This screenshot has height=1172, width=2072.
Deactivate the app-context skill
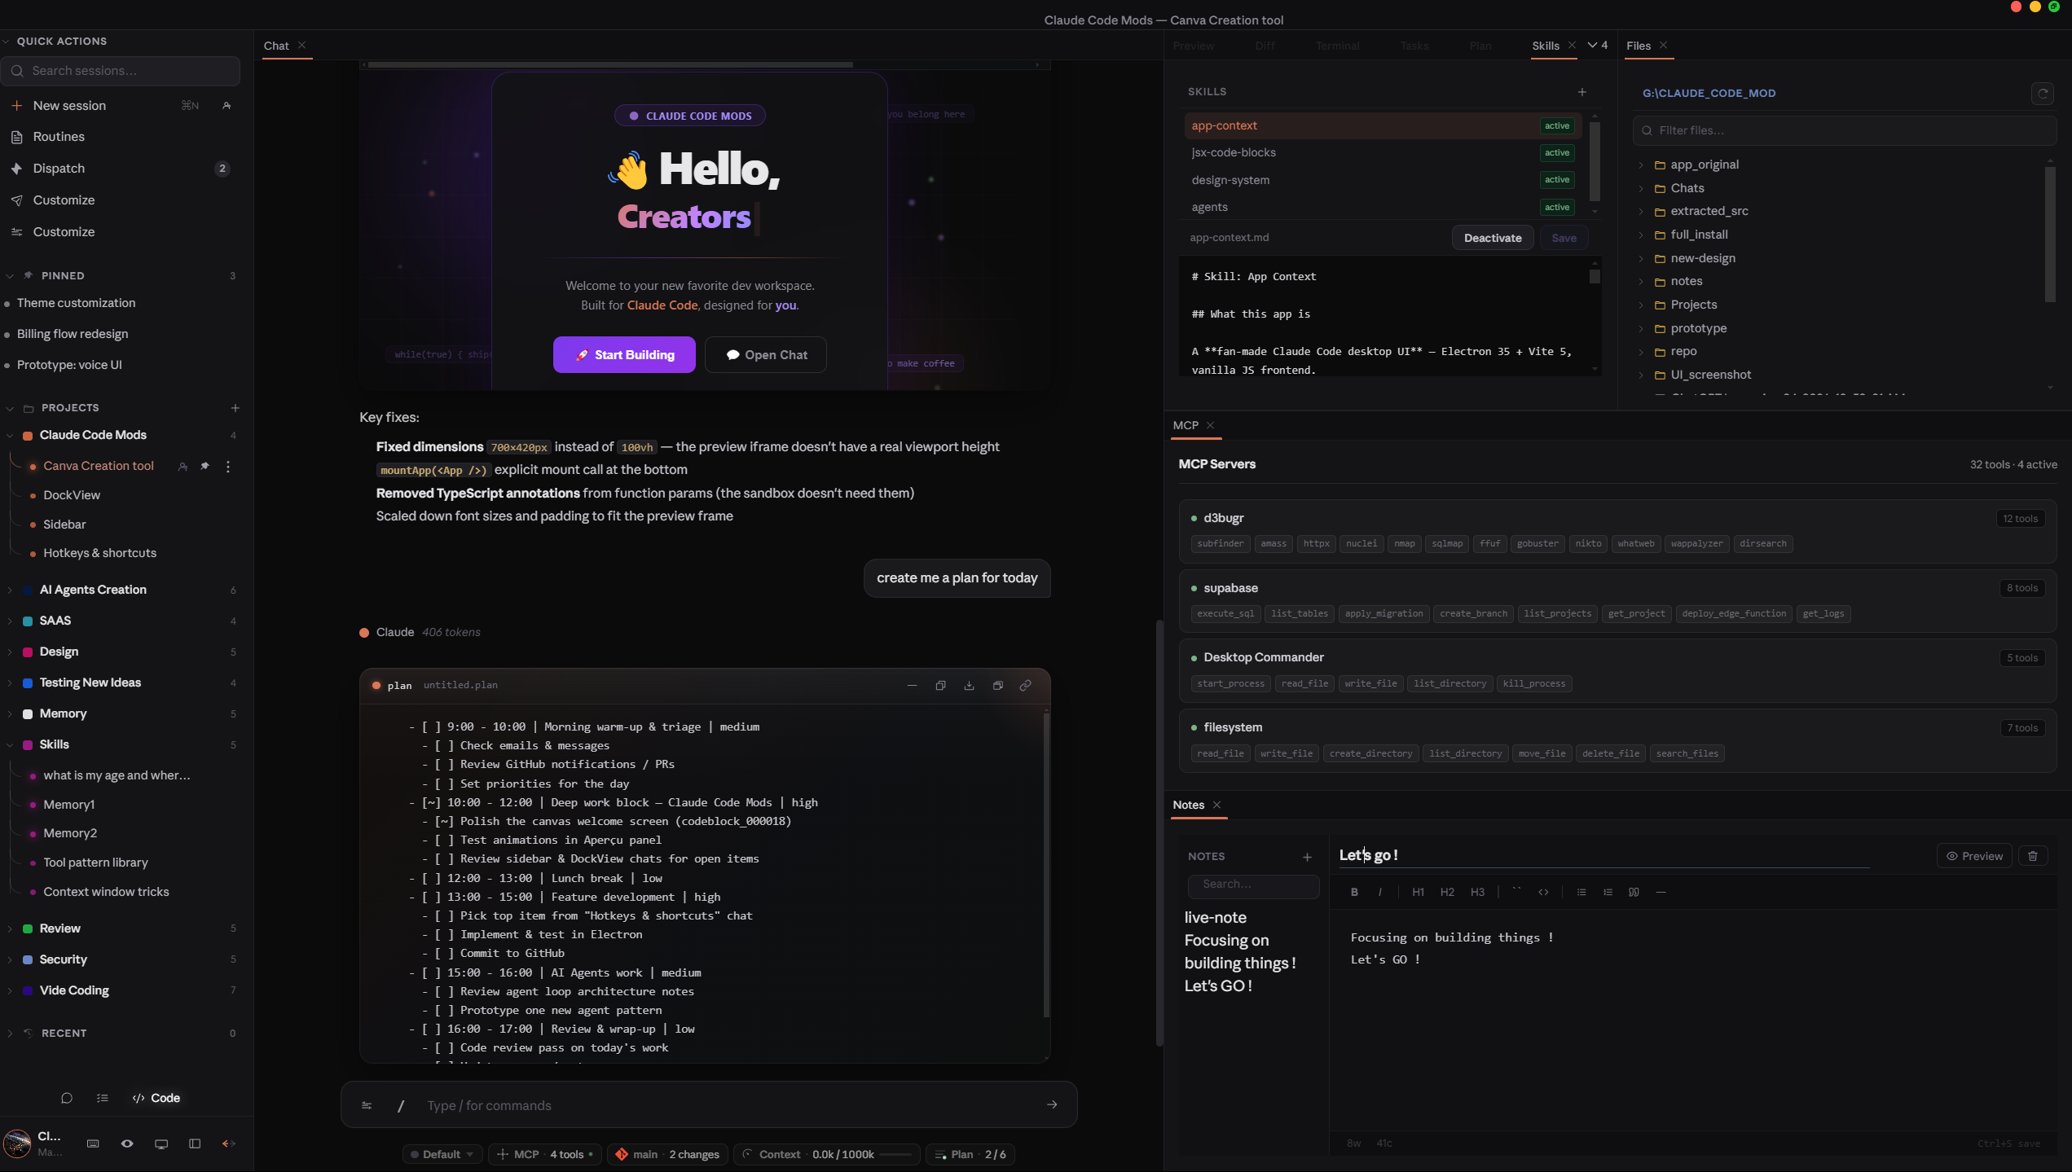[1493, 238]
